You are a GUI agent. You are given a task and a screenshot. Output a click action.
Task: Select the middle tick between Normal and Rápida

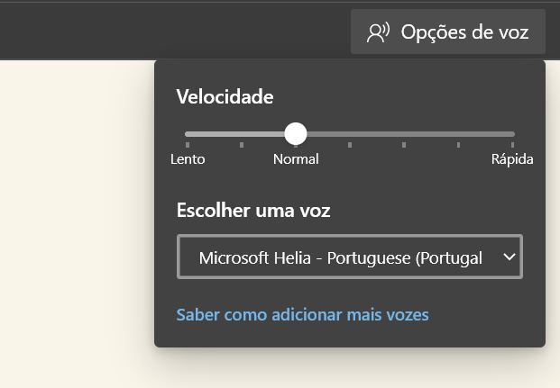[x=404, y=144]
